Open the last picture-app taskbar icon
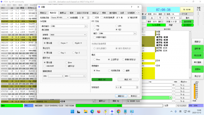Image resolution: width=204 pixels, height=115 pixels. [132, 111]
